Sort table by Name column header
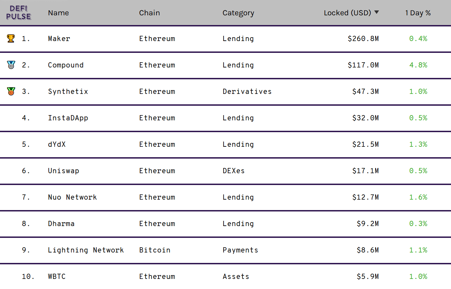The height and width of the screenshot is (289, 451). coord(58,13)
